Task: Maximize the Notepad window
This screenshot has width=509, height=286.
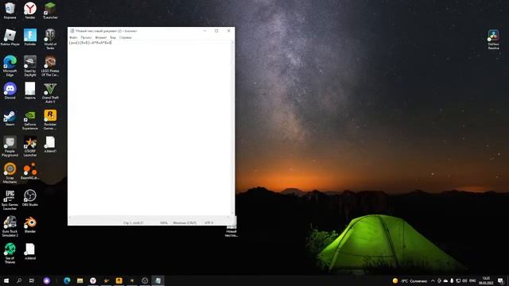Action: tap(216, 31)
